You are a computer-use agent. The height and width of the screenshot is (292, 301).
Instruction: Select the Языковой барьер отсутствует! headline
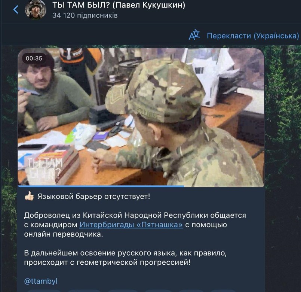94,197
